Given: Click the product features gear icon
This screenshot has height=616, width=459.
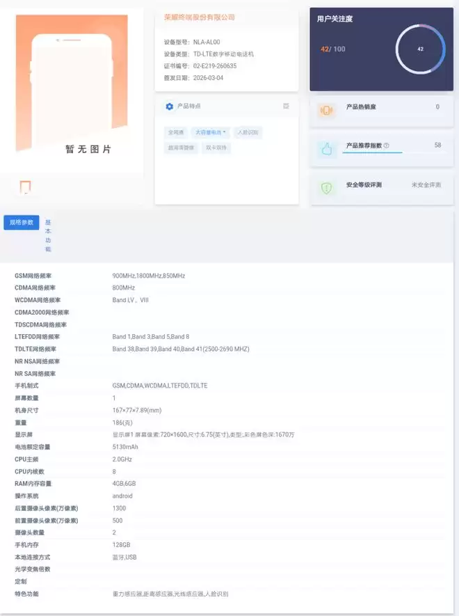Looking at the screenshot, I should pos(170,106).
